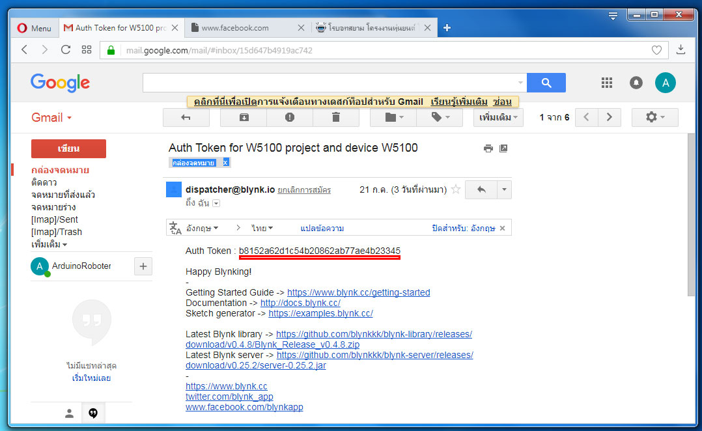Open Opera tab menu icon in title bar
Screen dimensions: 702x431
[x=613, y=16]
